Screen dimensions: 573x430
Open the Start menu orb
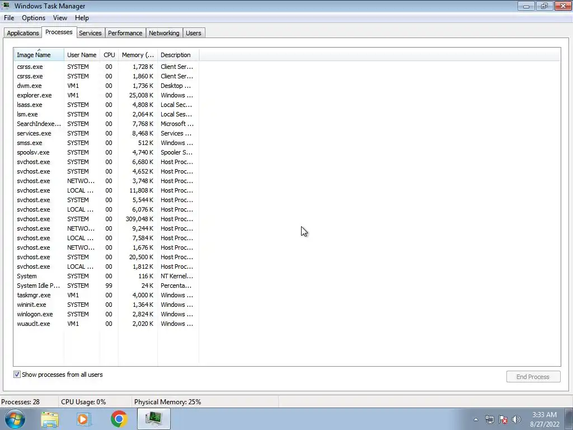(15, 419)
